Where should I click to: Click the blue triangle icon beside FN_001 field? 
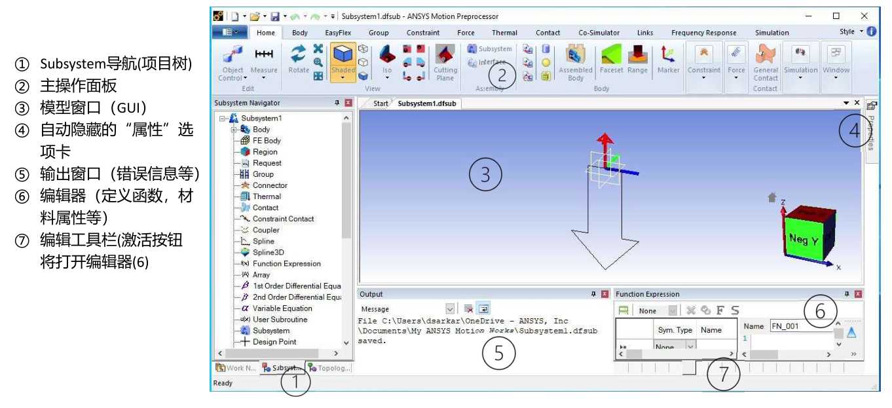[851, 332]
